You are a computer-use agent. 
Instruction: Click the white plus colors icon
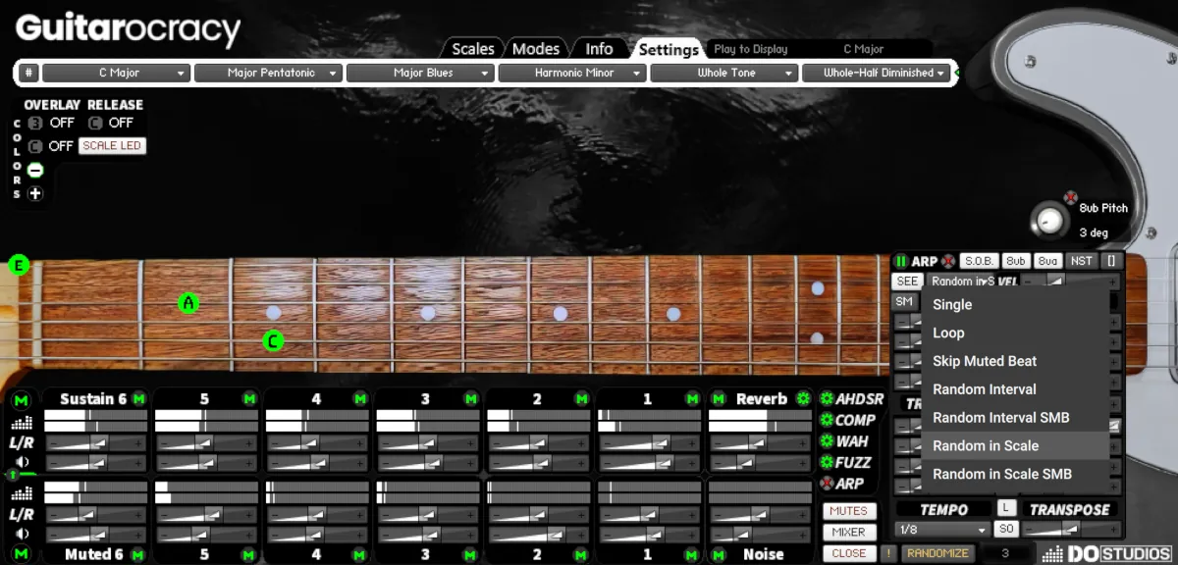coord(35,193)
